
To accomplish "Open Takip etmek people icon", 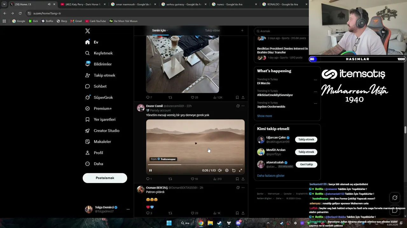I will coord(87,75).
